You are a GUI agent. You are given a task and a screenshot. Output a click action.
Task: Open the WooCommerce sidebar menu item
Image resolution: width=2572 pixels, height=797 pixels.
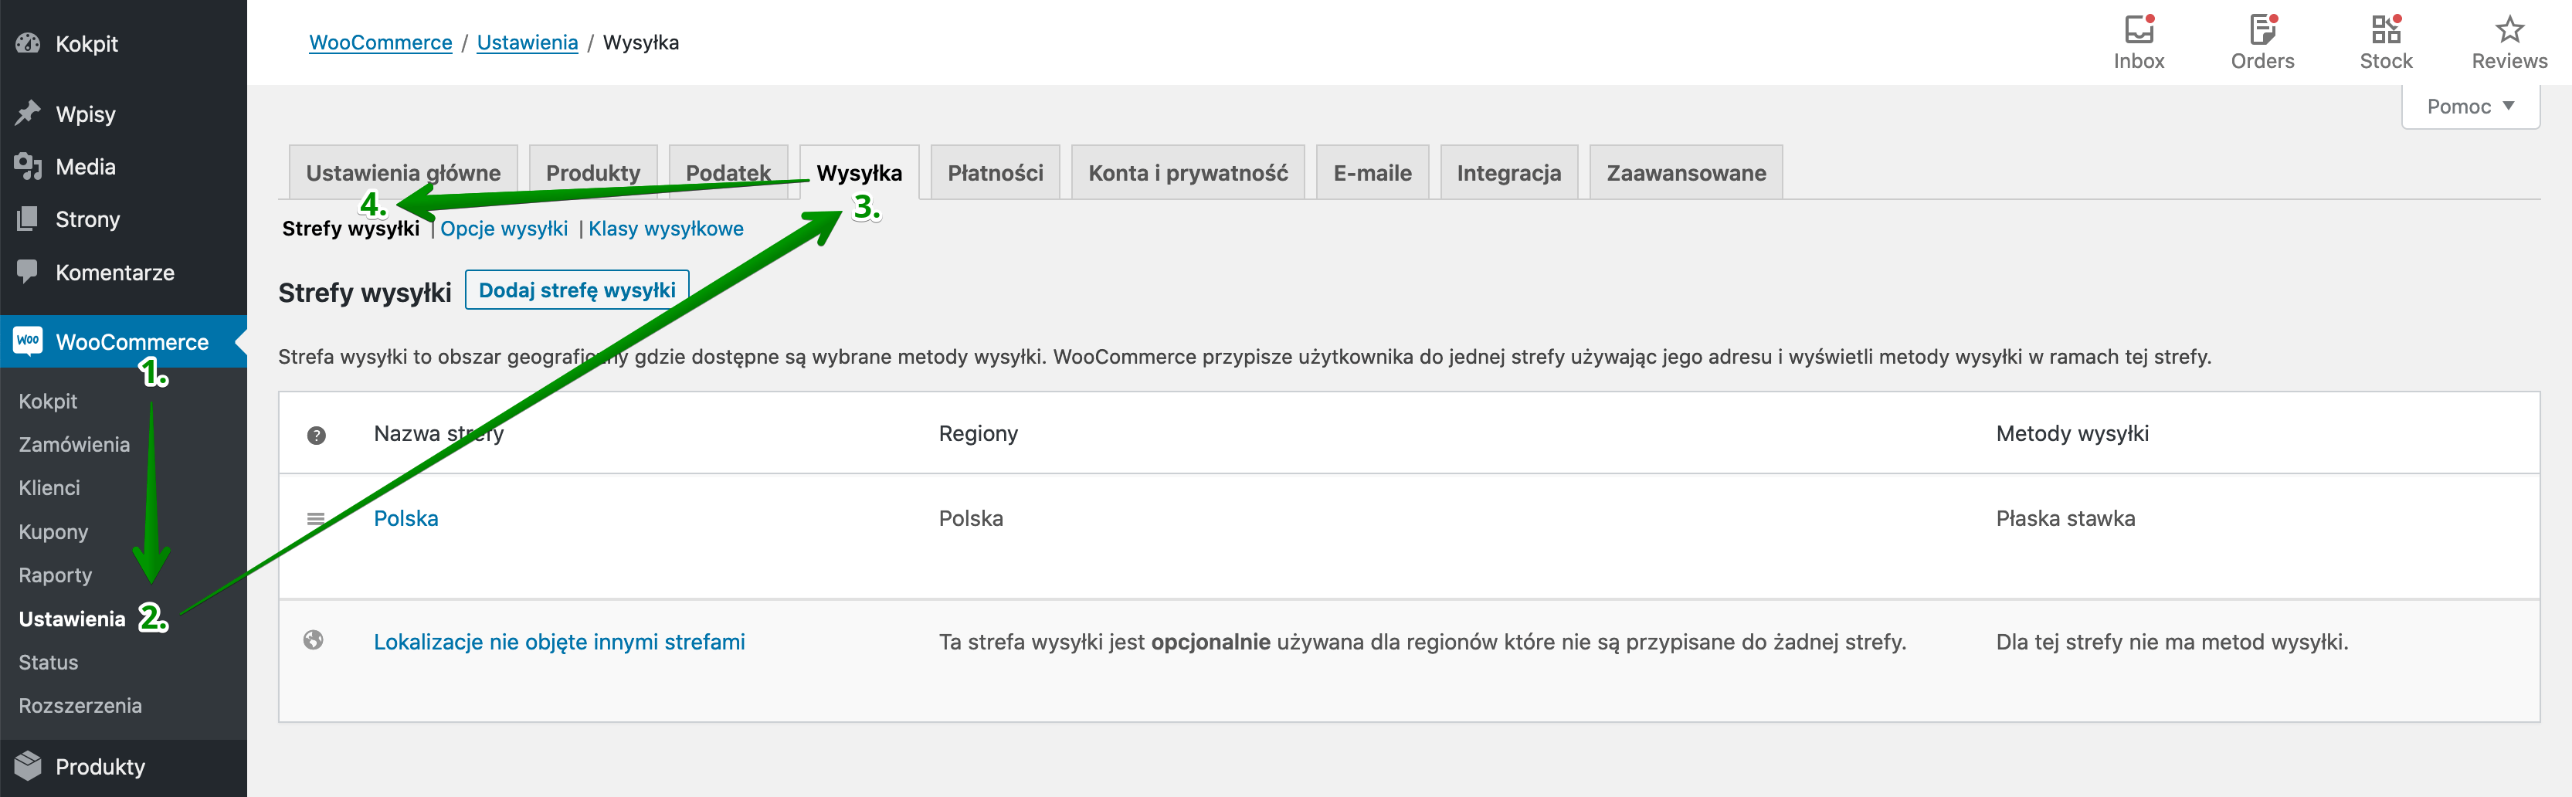click(123, 341)
